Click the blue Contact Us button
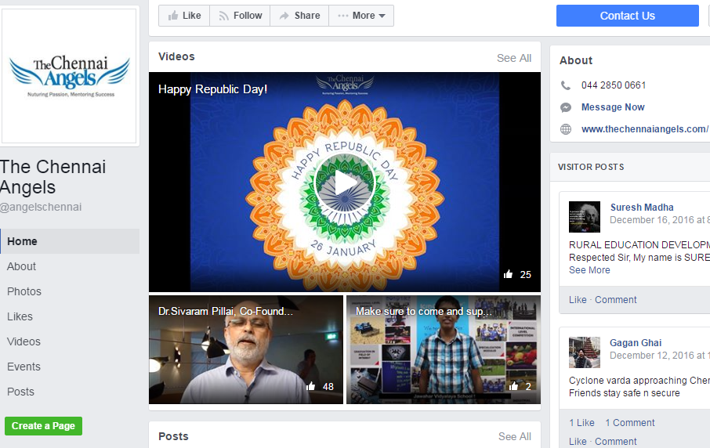 [x=627, y=16]
